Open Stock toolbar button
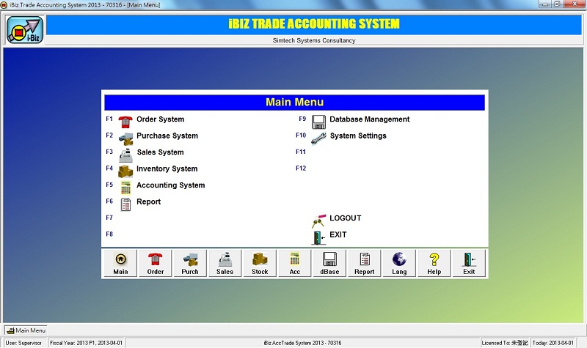The image size is (587, 348). pos(260,263)
